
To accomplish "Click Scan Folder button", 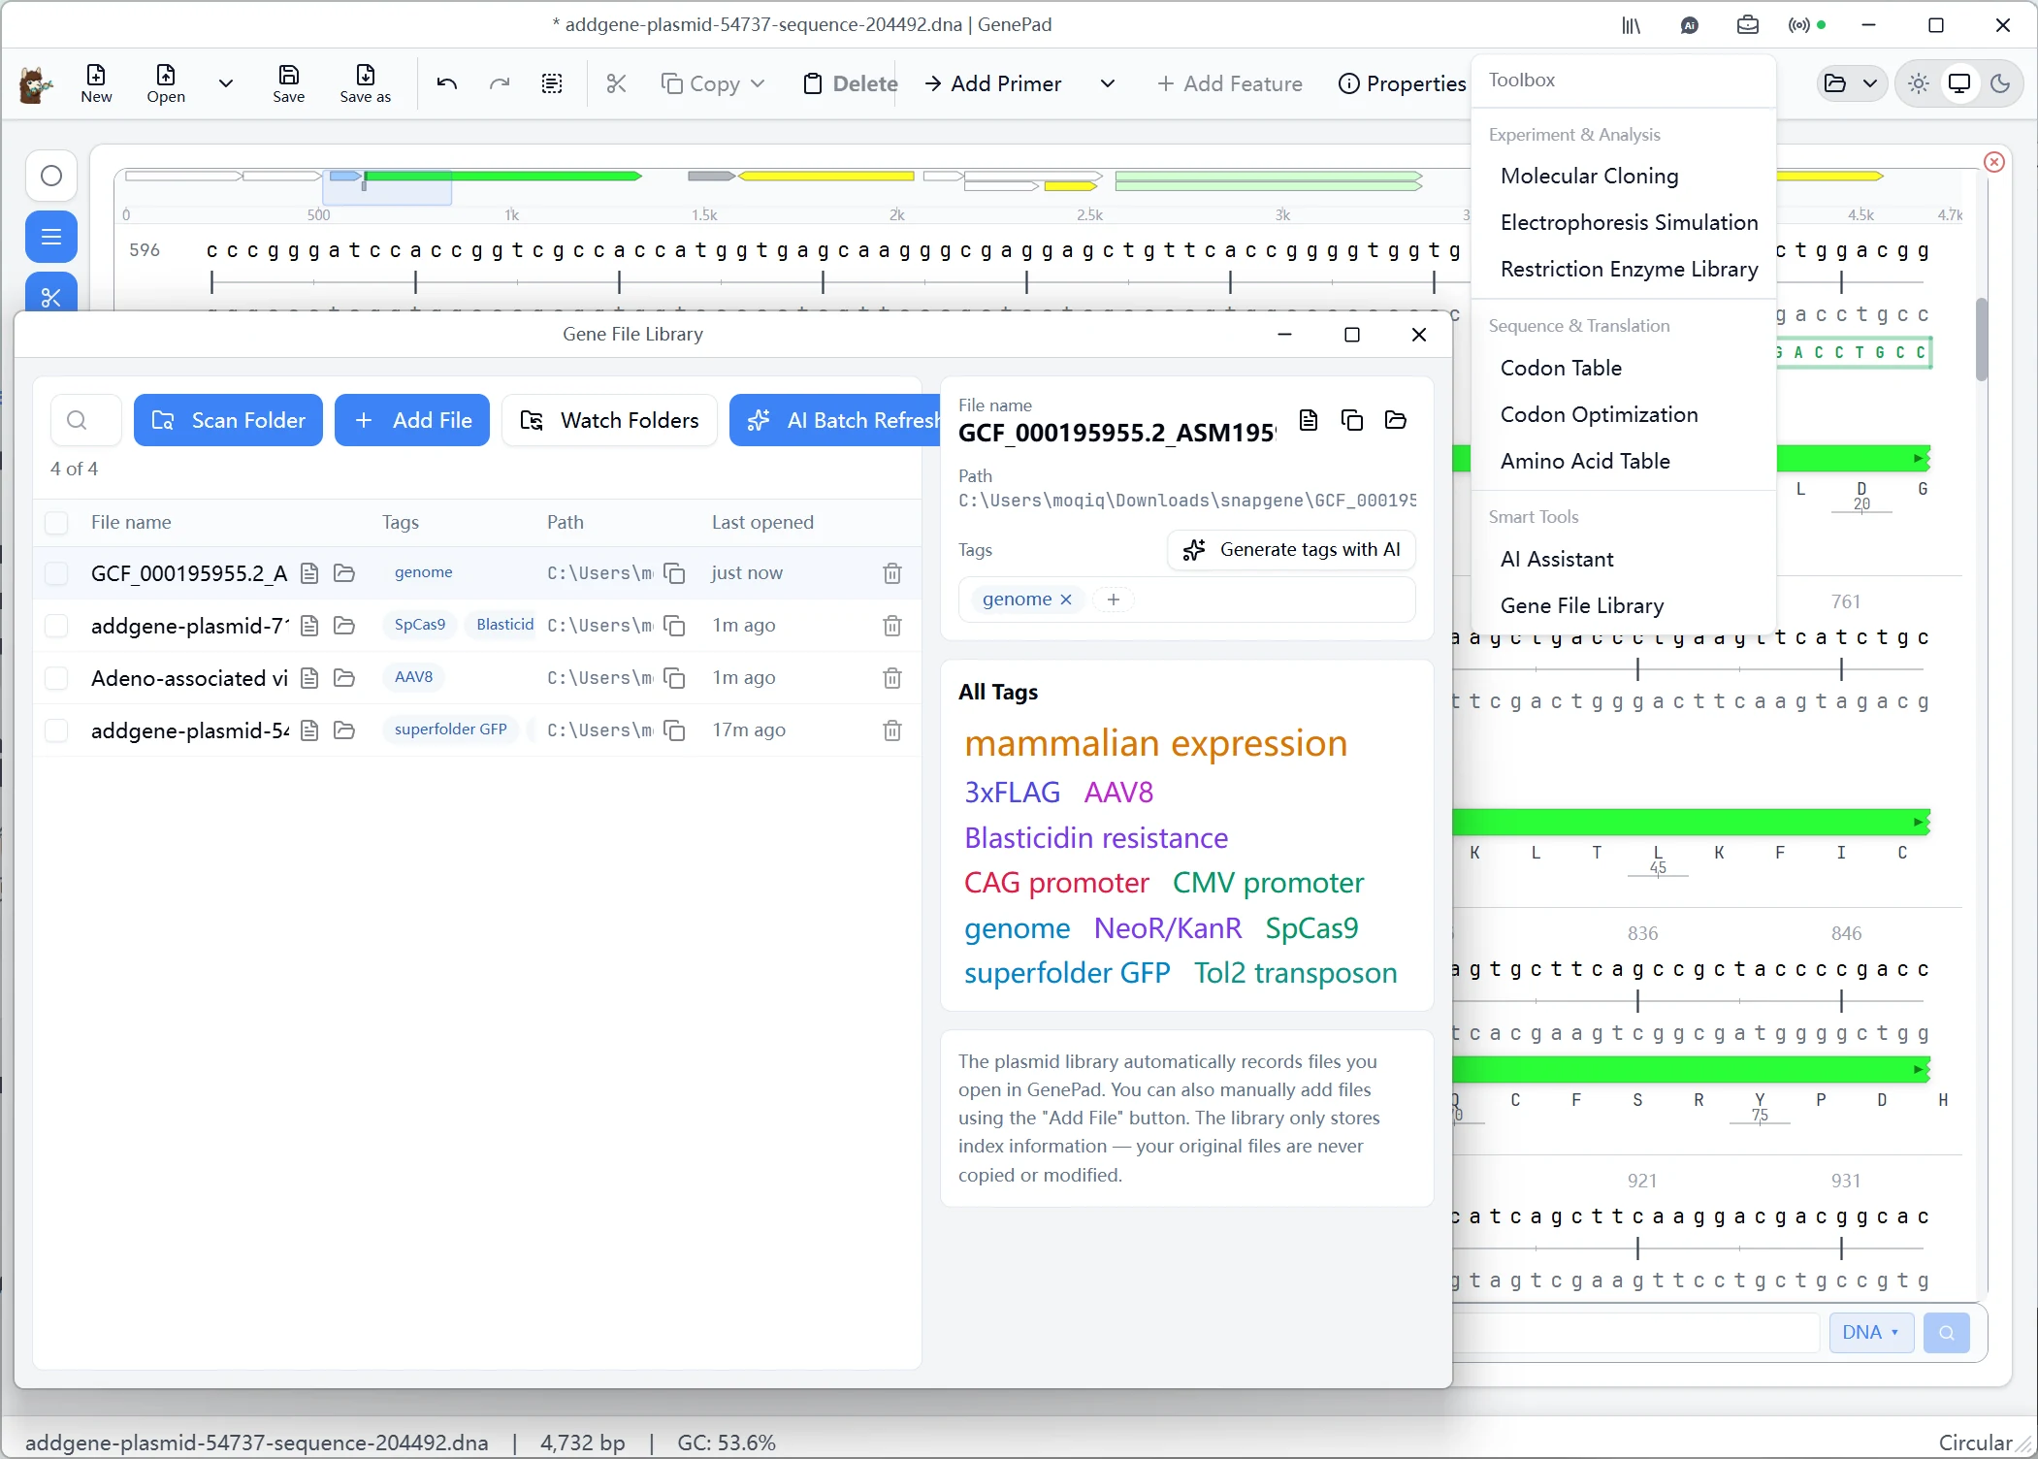I will click(x=228, y=420).
